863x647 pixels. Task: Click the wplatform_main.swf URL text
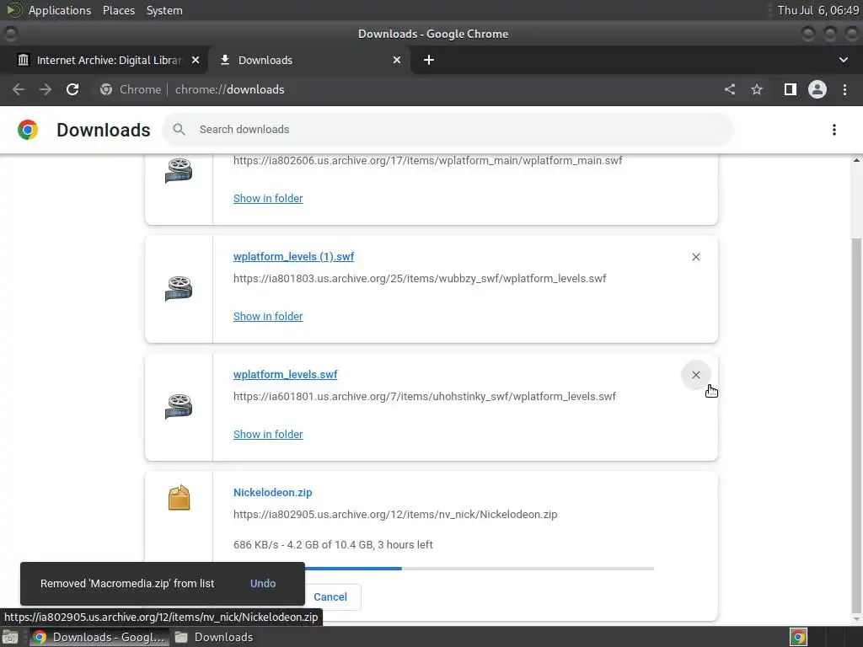click(427, 161)
